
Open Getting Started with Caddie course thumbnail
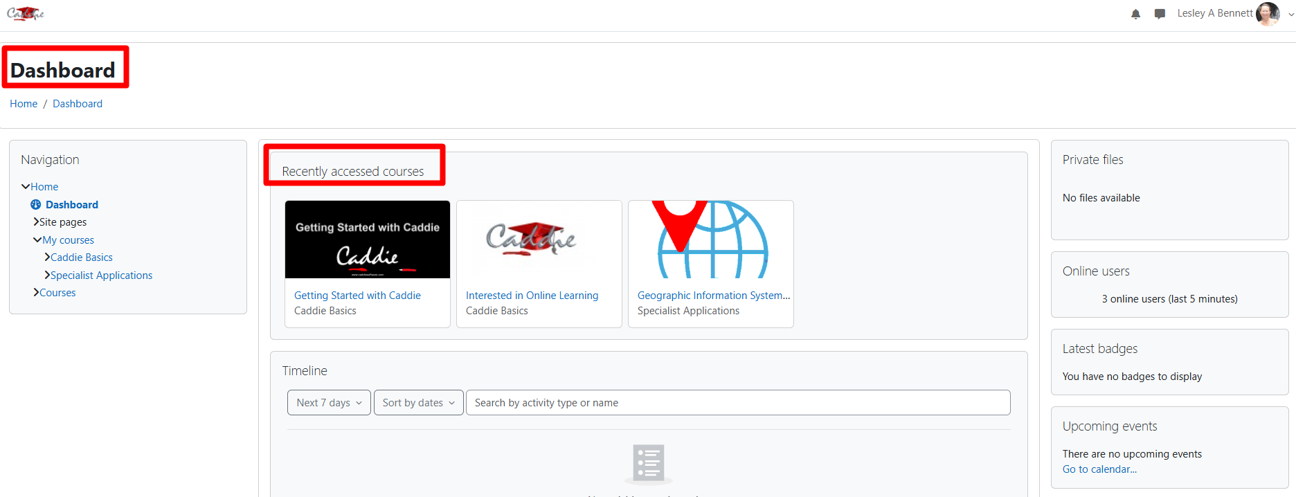pos(368,240)
